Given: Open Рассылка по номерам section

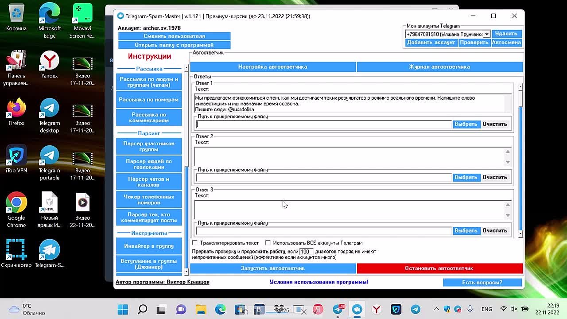Looking at the screenshot, I should click(x=149, y=100).
